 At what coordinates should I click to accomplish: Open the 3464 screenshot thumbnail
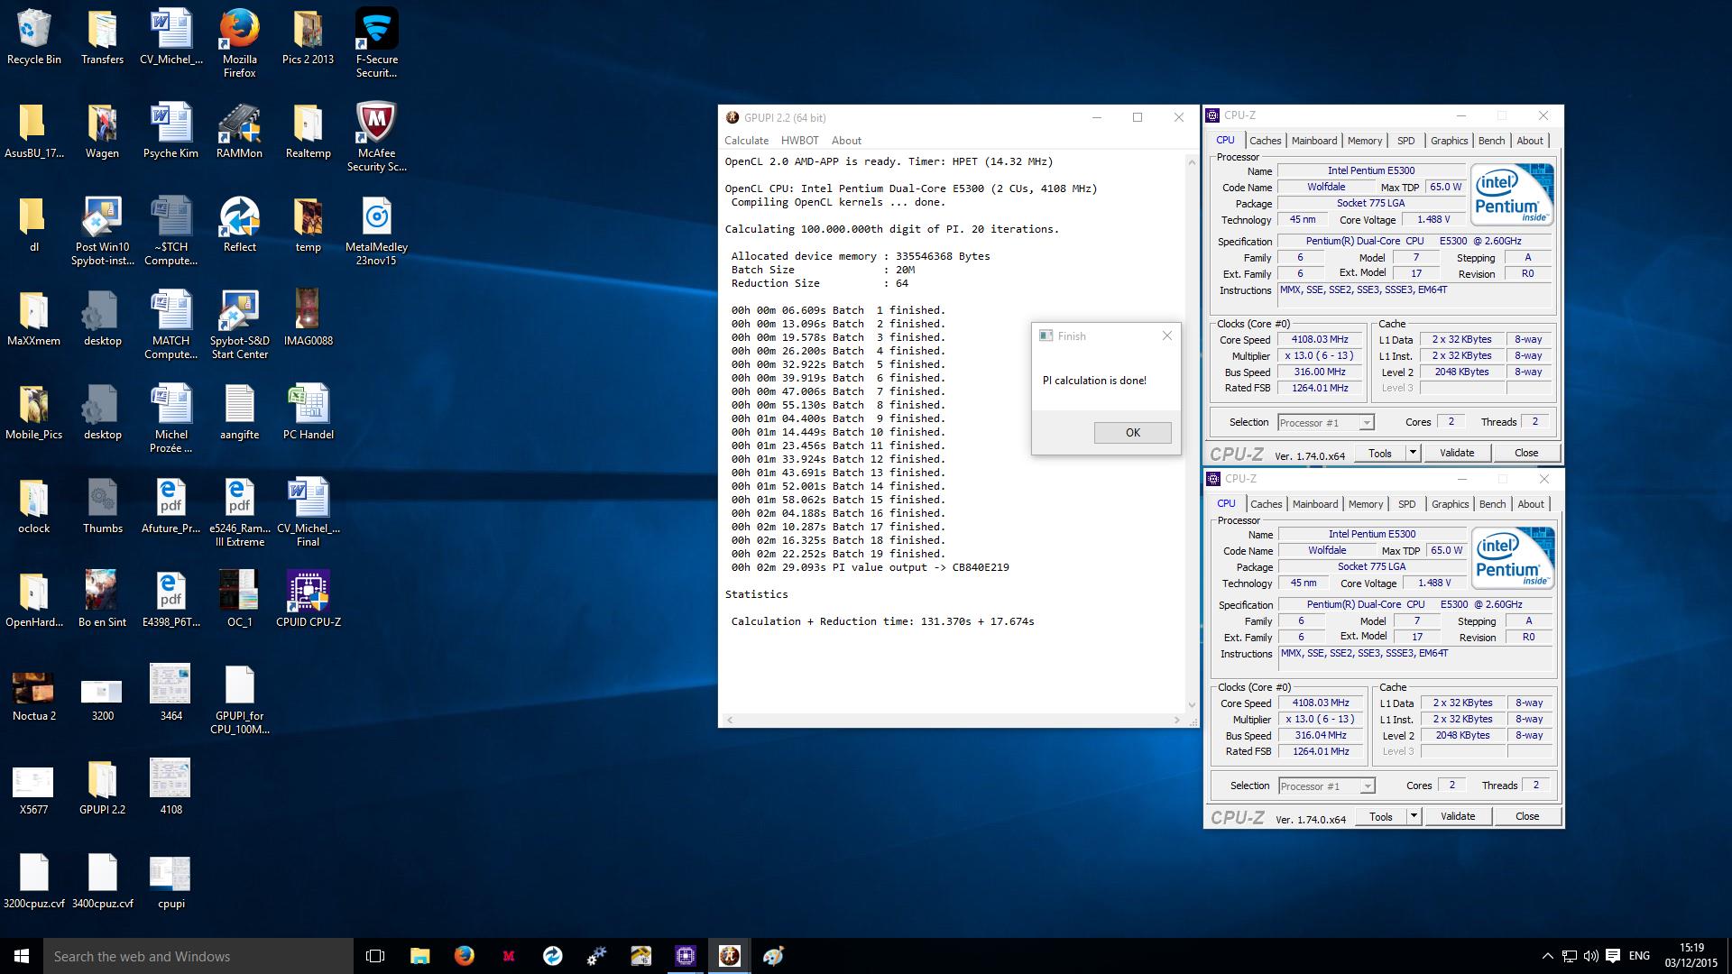coord(170,694)
